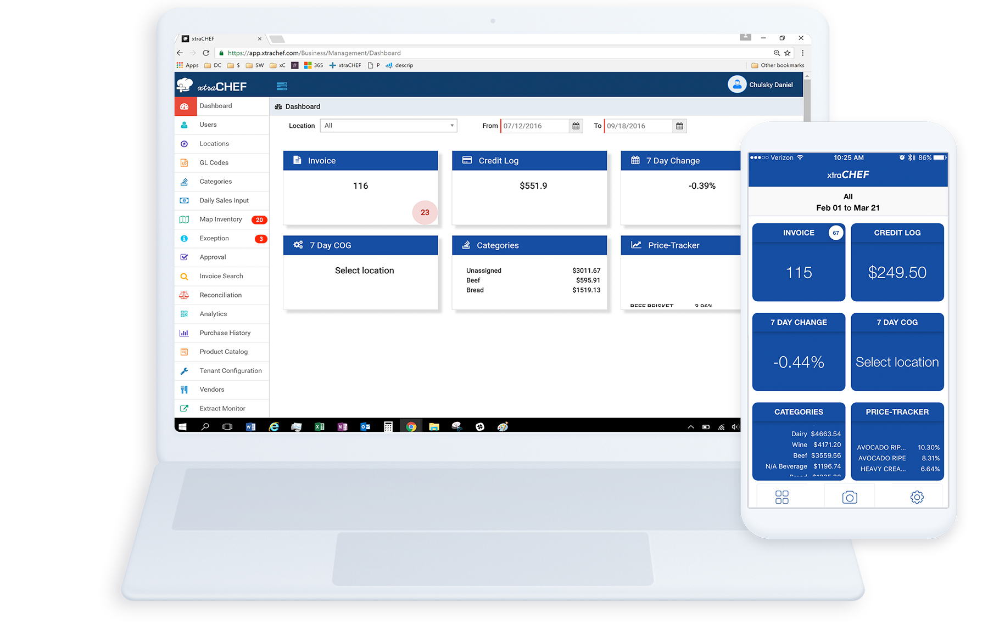Click the taskbar search icon
Image resolution: width=988 pixels, height=631 pixels.
pyautogui.click(x=205, y=426)
